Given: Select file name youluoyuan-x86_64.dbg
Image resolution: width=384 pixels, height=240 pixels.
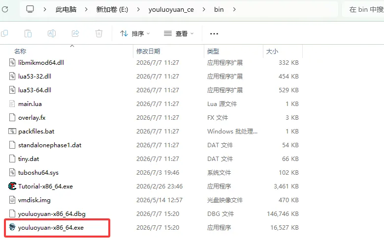Looking at the screenshot, I should click(x=52, y=213).
